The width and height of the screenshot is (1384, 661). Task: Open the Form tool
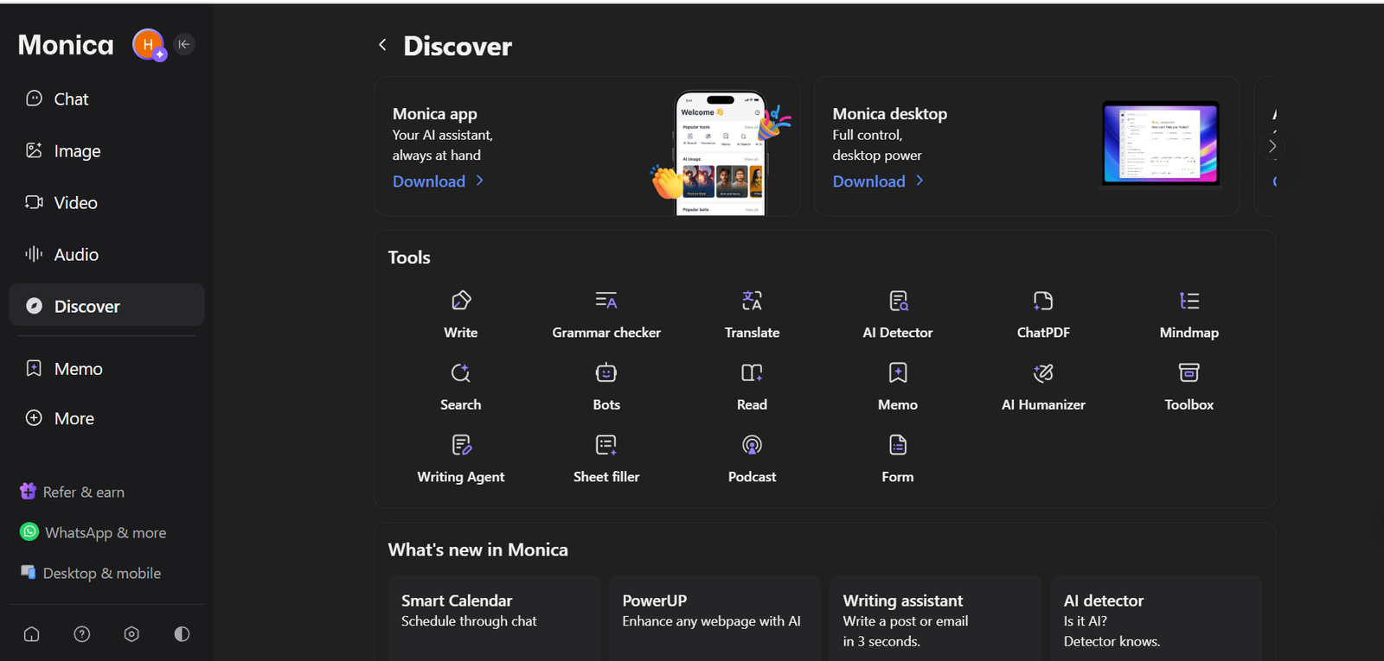click(x=898, y=459)
